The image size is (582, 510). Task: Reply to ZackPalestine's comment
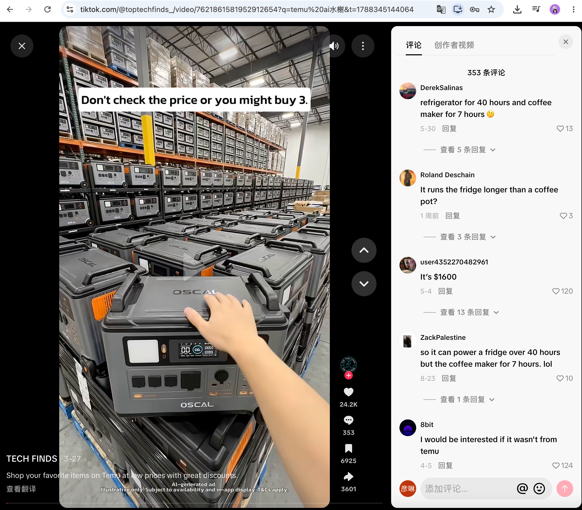[449, 378]
